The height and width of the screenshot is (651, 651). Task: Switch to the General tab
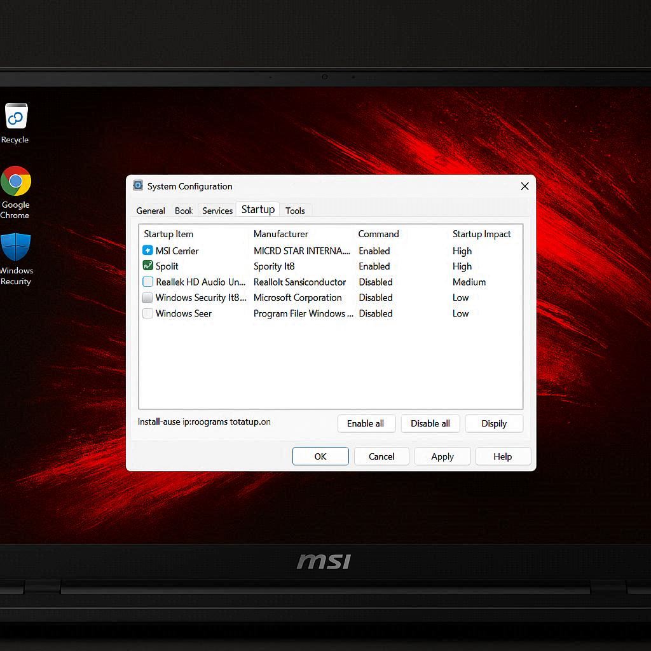pyautogui.click(x=151, y=210)
